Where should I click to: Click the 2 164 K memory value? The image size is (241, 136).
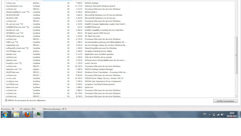79,21
